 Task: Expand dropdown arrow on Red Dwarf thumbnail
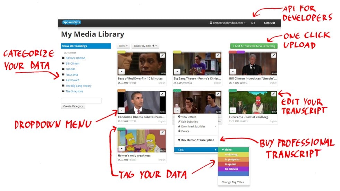coord(121,72)
